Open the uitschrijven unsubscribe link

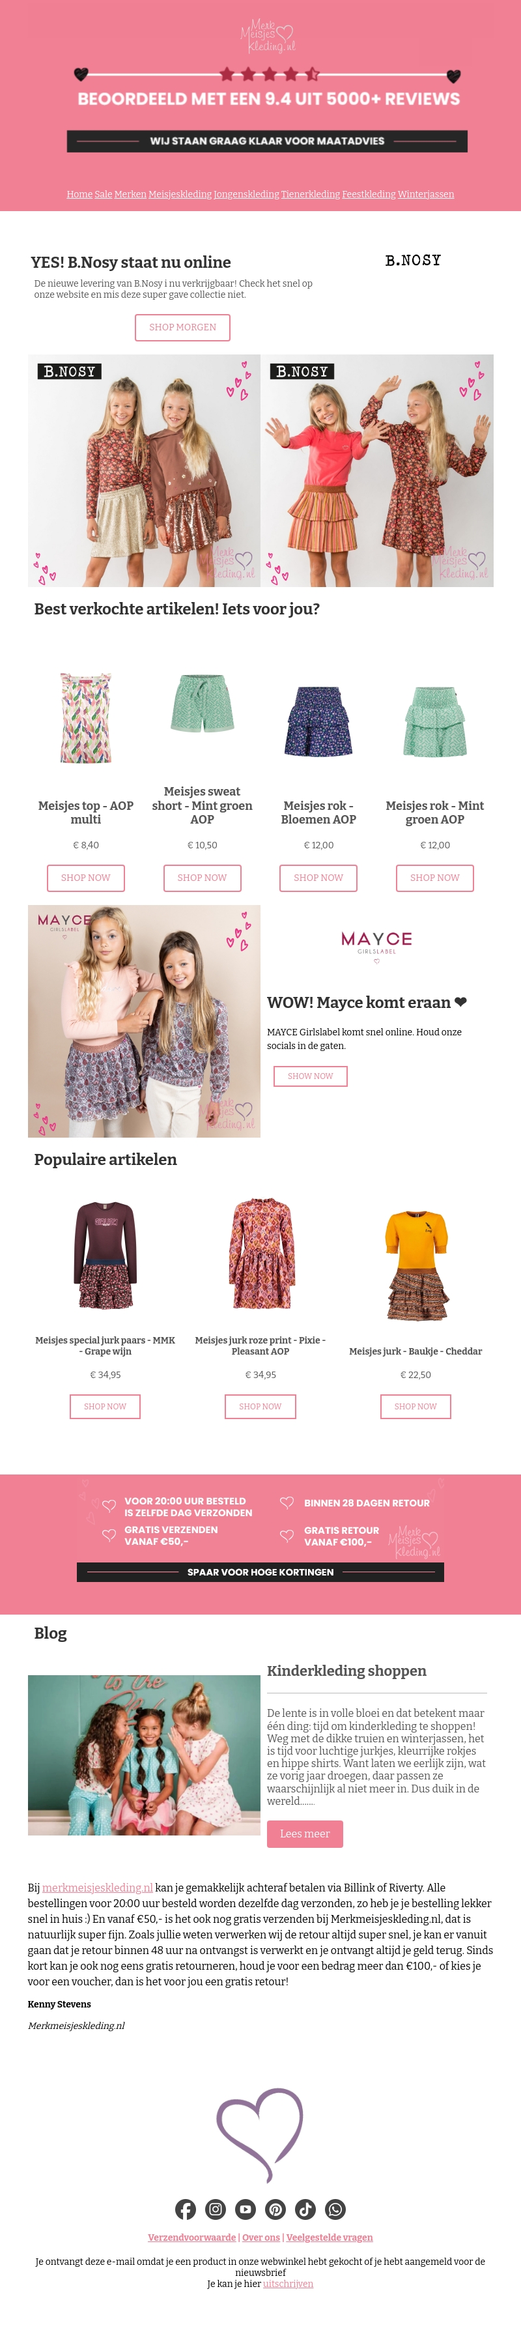pos(289,2283)
